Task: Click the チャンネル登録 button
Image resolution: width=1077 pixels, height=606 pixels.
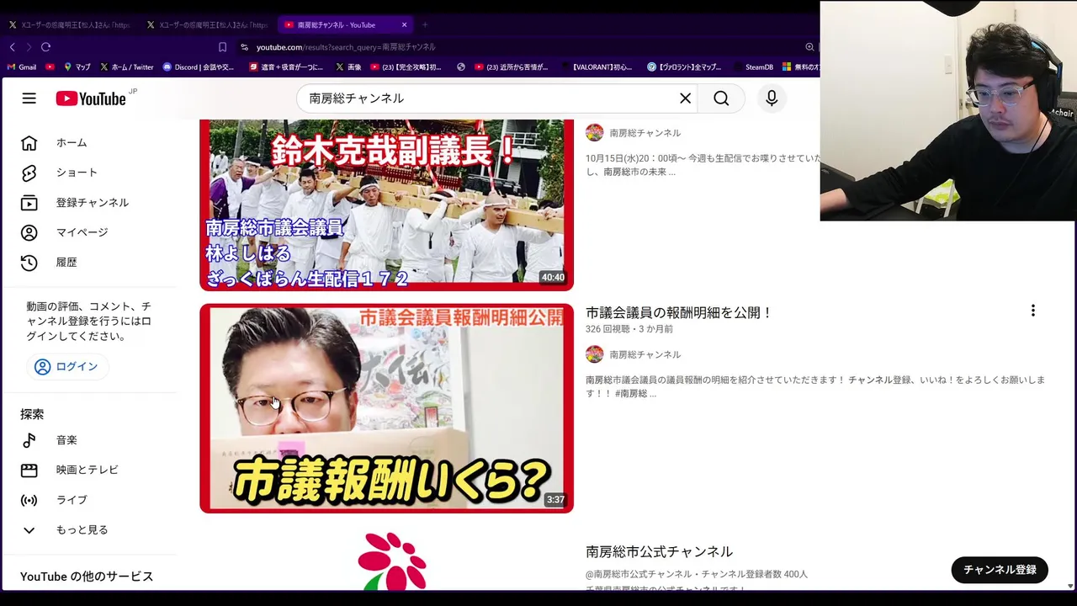Action: pos(1000,570)
